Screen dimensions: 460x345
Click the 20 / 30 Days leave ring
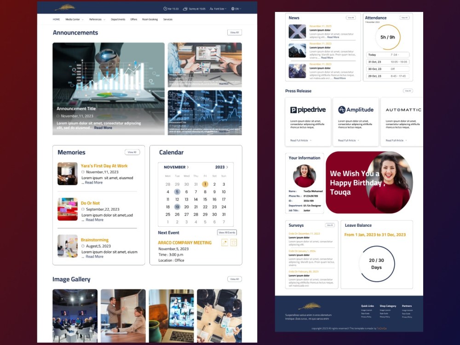click(x=377, y=264)
